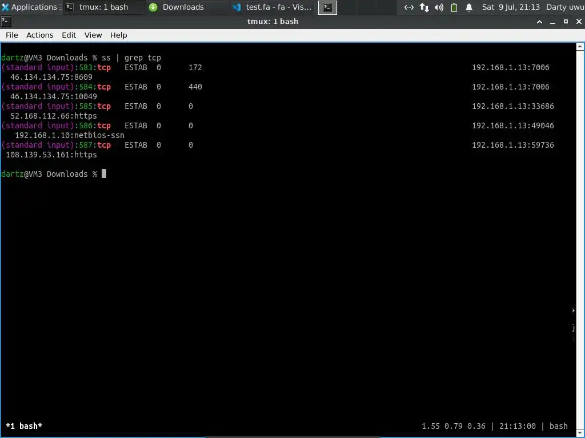Click the Sat 9 Jul, 21:13 clock
Image resolution: width=585 pixels, height=438 pixels.
[x=510, y=7]
